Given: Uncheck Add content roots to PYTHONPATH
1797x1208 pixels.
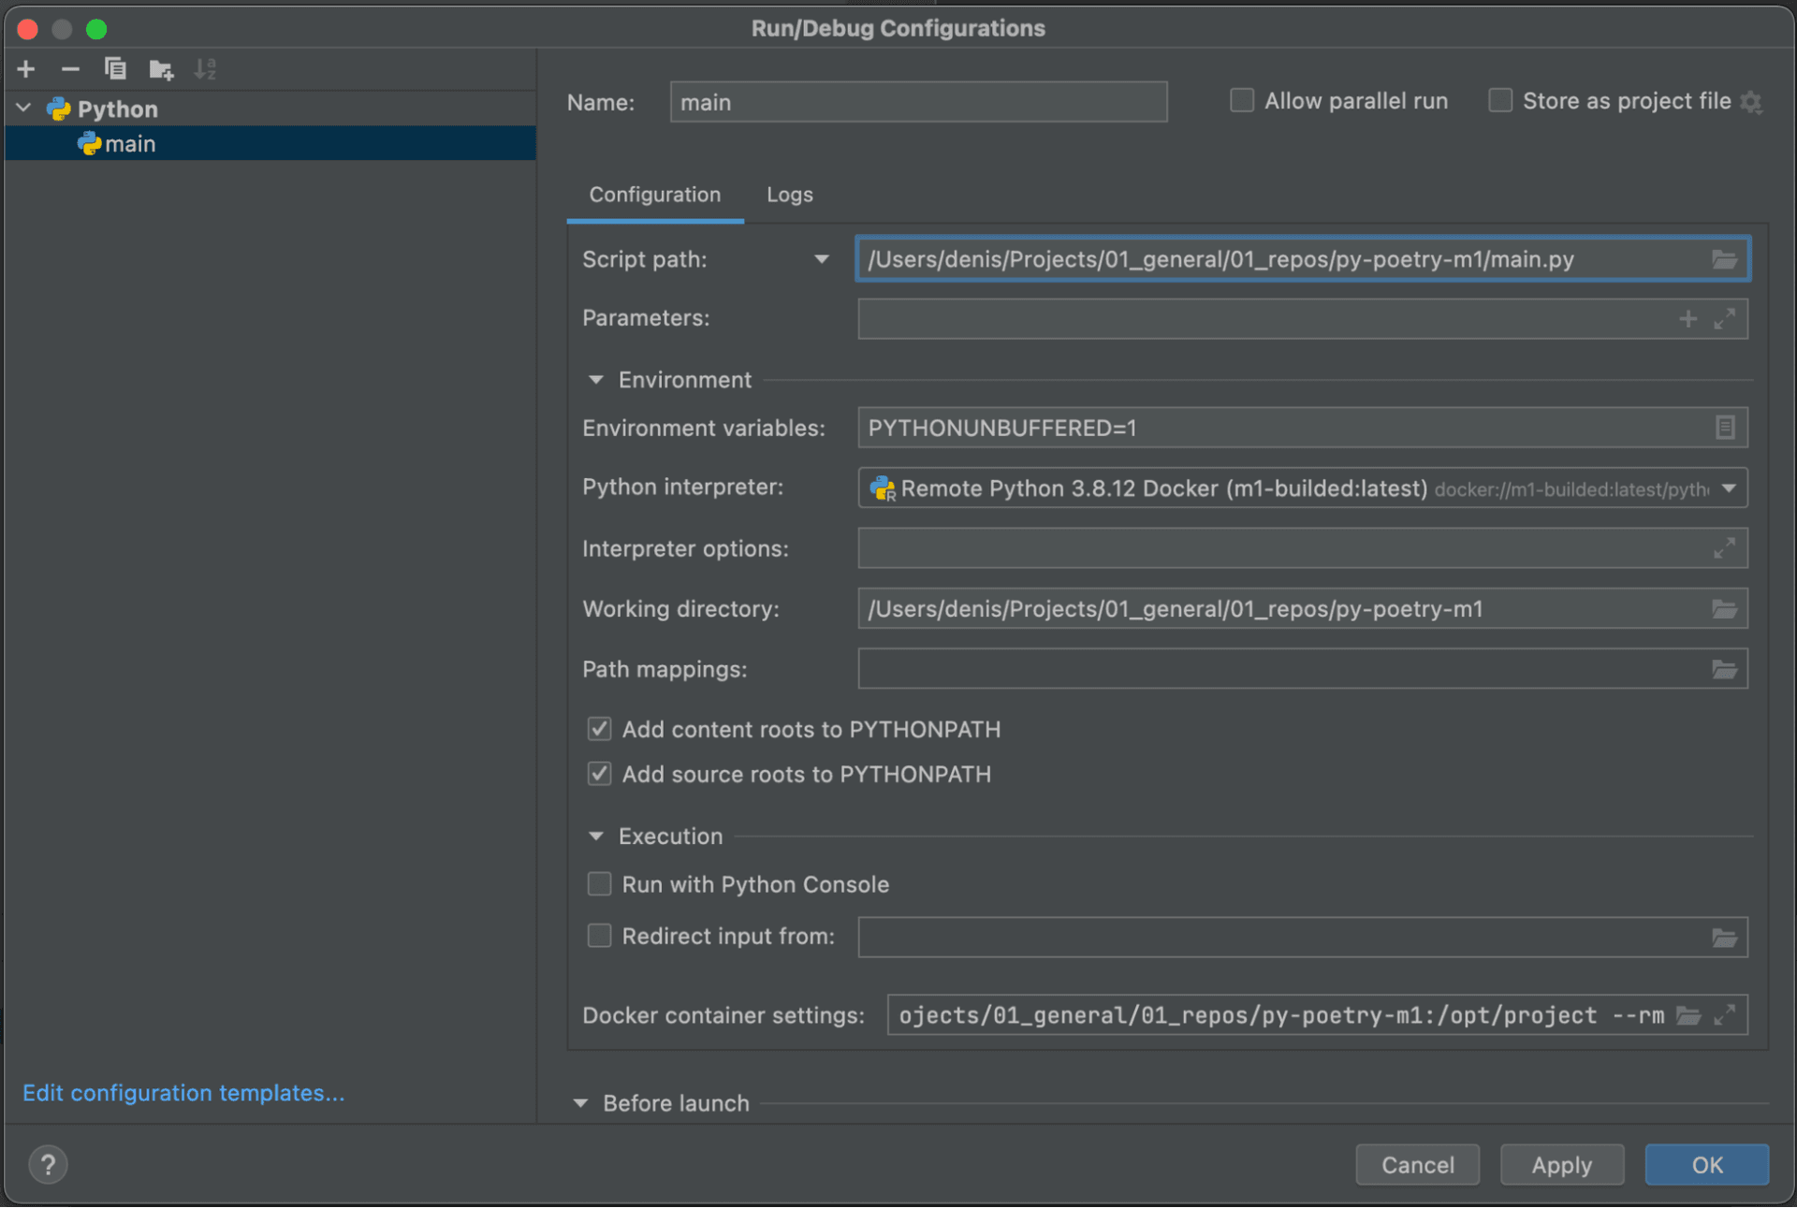Looking at the screenshot, I should tap(599, 729).
